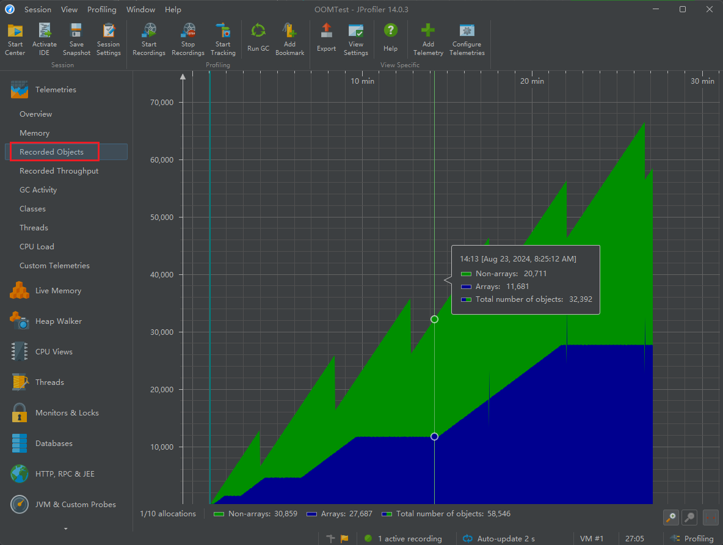The height and width of the screenshot is (545, 723).
Task: Click the 'VM #1' status entry
Action: tap(592, 538)
